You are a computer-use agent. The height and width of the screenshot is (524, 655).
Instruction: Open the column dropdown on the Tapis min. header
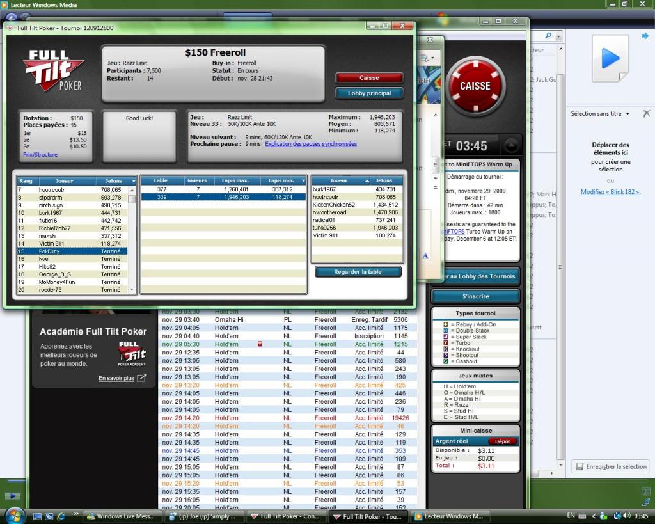[303, 180]
